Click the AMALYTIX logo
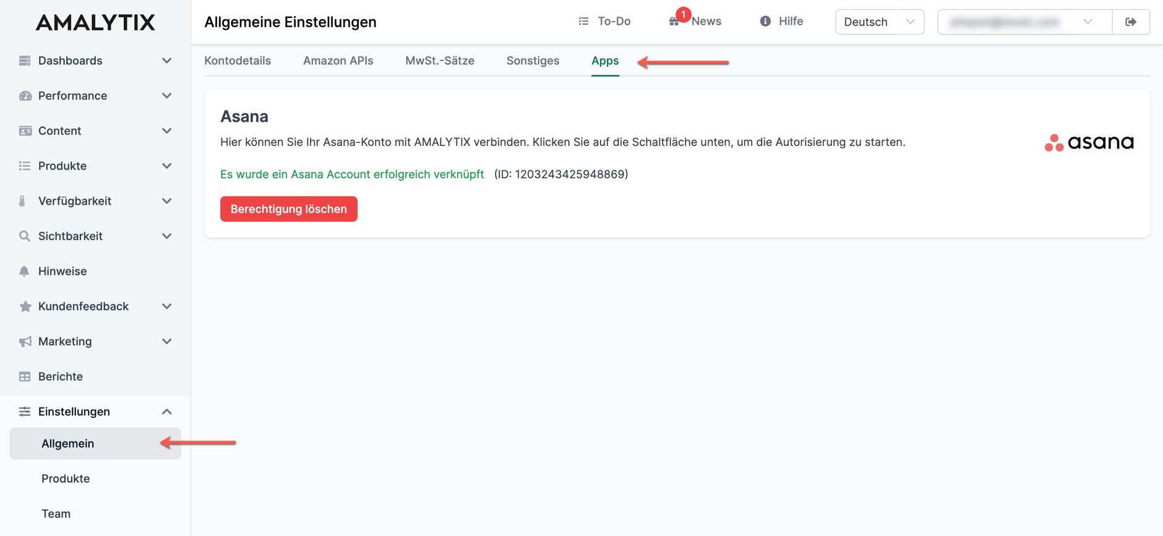 pos(95,22)
